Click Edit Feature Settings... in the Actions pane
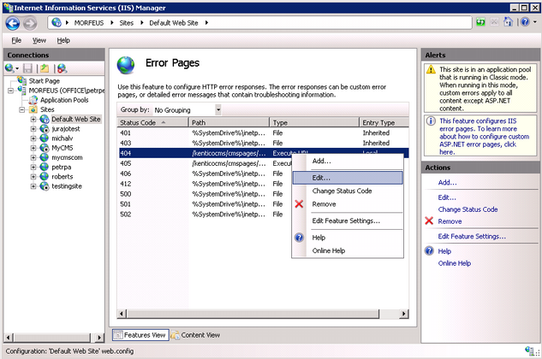 (x=472, y=237)
